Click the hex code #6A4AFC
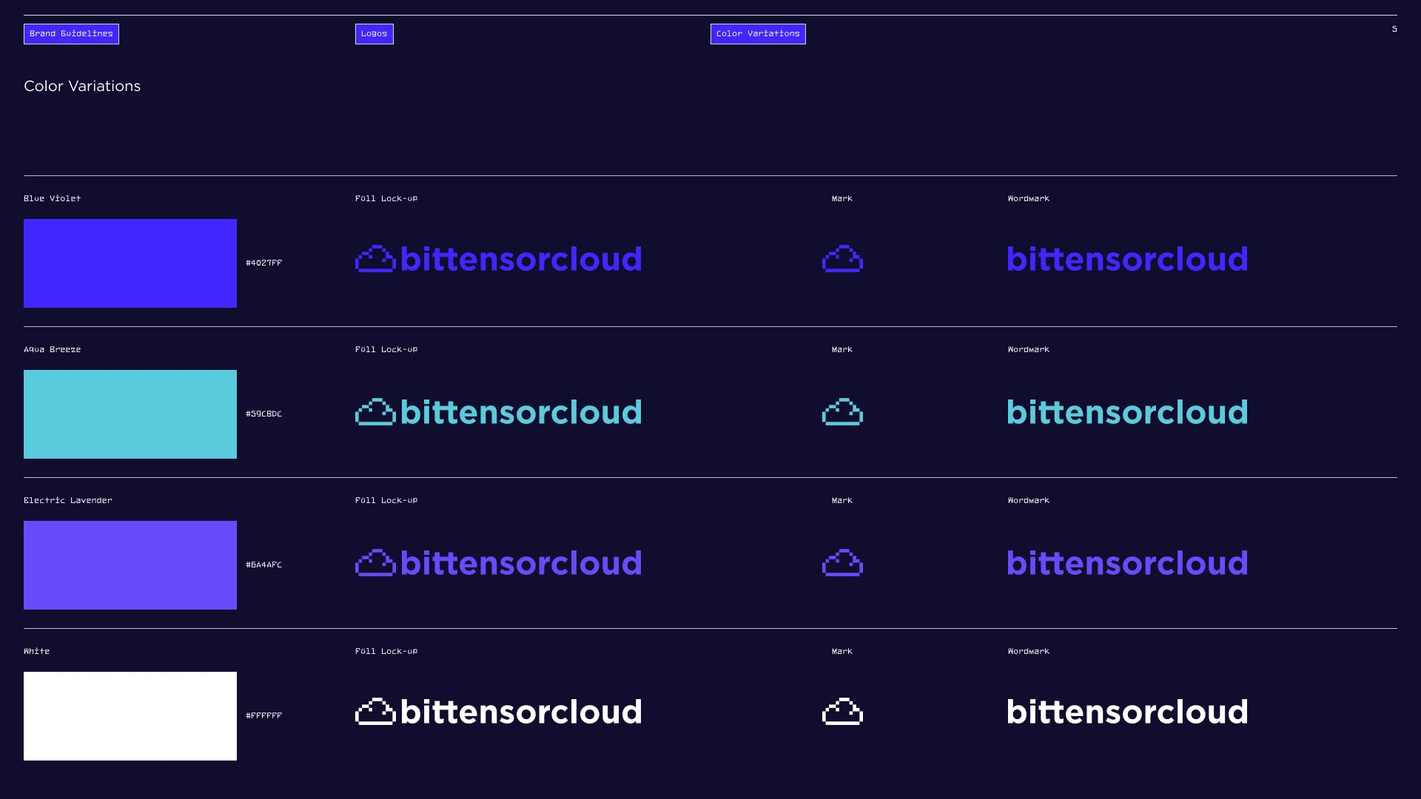Screen dimensions: 1421x799 pos(263,564)
